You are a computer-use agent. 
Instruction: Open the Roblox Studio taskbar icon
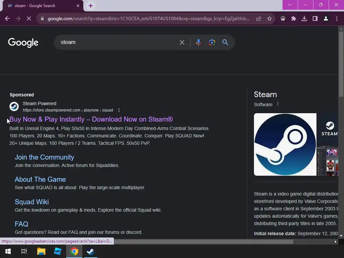[58, 251]
